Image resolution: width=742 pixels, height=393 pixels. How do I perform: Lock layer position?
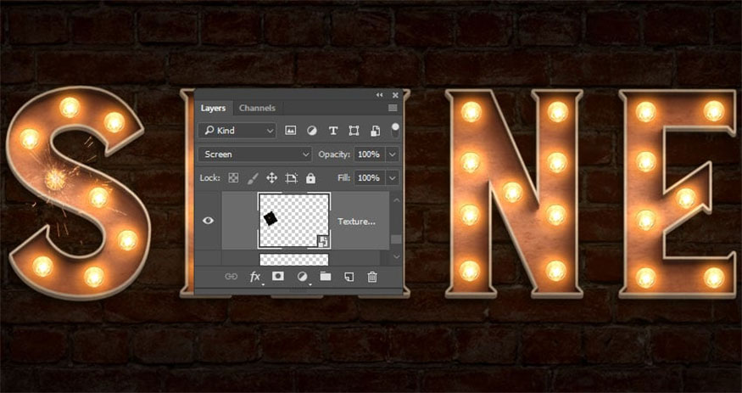click(x=271, y=178)
